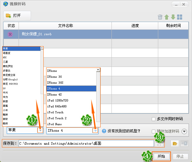Image resolution: width=192 pixels, height=162 pixels.
Task: Click 没有找到您的机型 help icon
Action: tap(104, 131)
